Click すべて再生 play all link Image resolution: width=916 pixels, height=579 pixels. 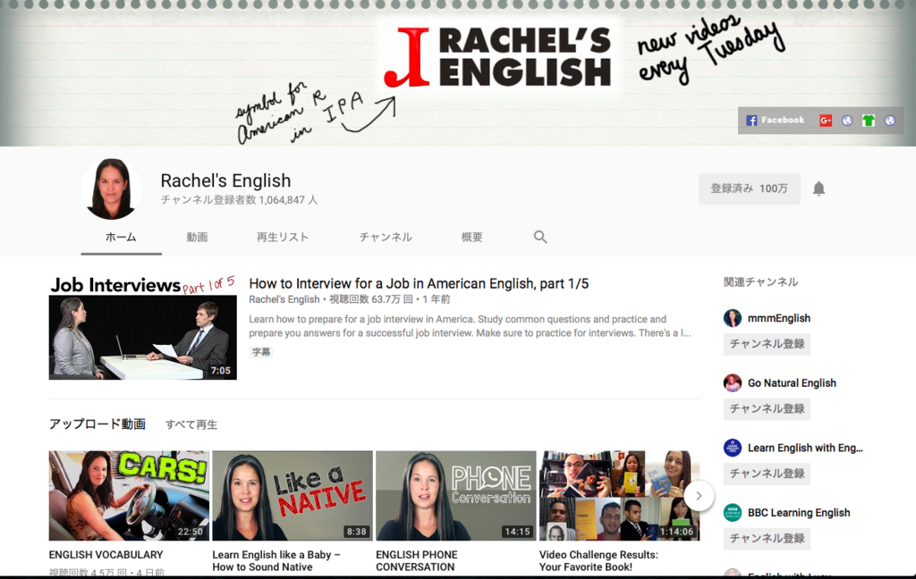click(191, 424)
